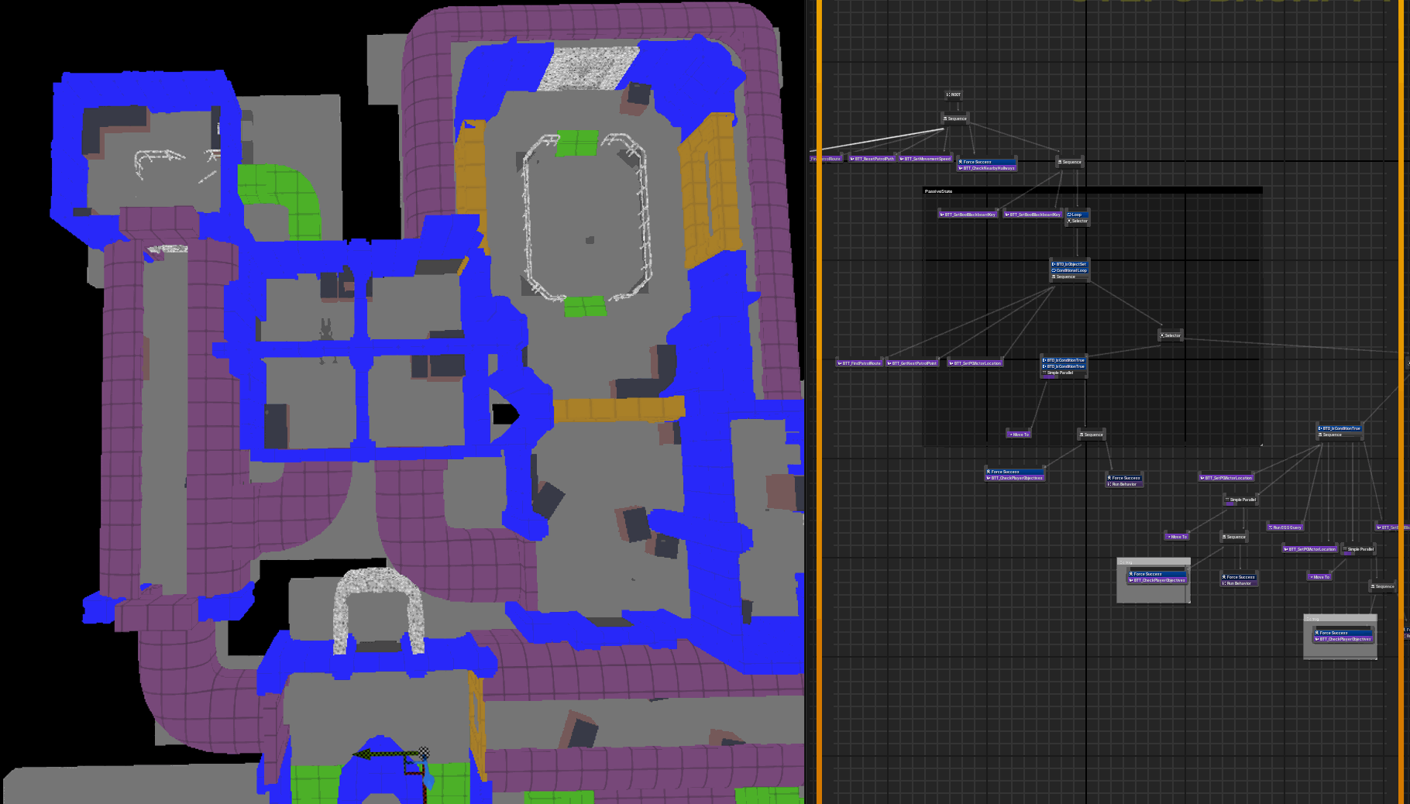
Task: Click the Loop decorator icon
Action: tap(1069, 215)
